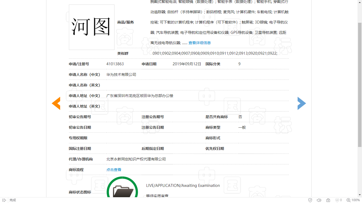Open the ad blocker AD counter

tap(339, 200)
